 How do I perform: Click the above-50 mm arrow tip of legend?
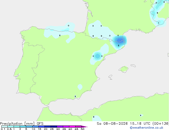84,127
